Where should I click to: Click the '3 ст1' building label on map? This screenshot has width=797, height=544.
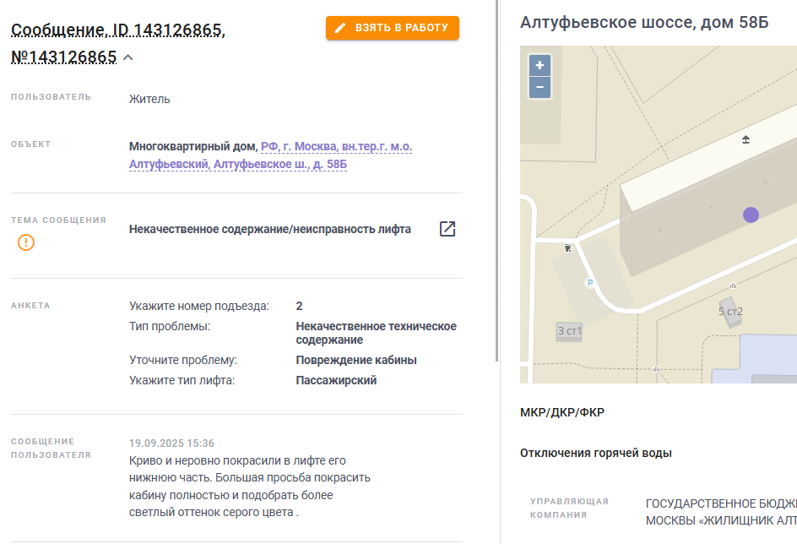click(569, 331)
